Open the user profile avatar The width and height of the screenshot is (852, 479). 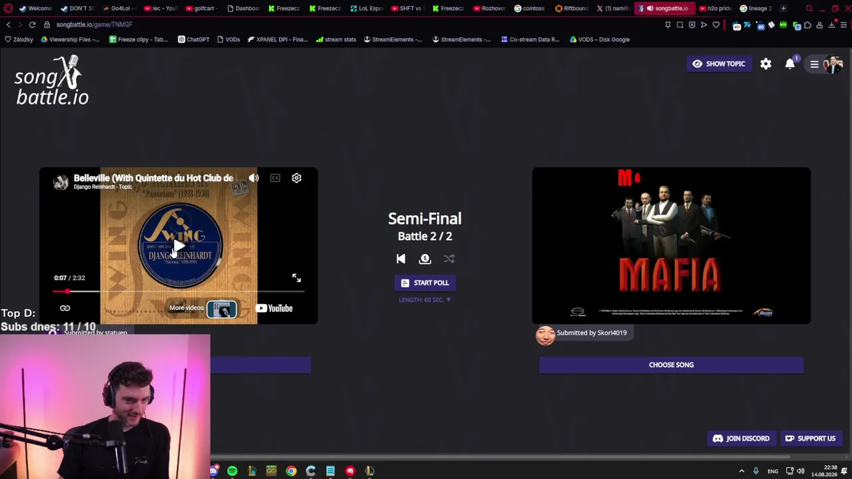pos(833,64)
